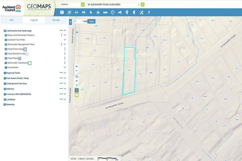Click the eye view icon in toolbar

point(76,12)
